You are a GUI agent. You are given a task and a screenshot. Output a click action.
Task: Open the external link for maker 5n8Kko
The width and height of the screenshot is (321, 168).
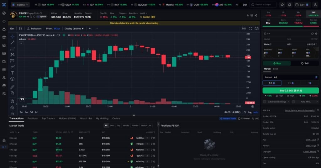(154, 138)
